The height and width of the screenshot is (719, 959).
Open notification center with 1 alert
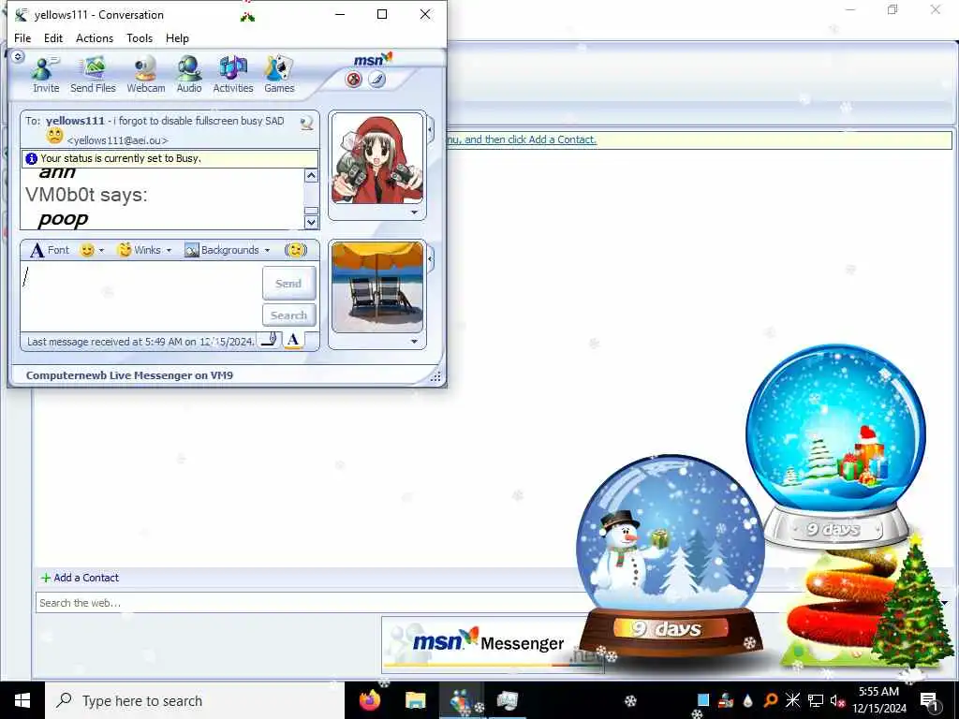point(930,700)
